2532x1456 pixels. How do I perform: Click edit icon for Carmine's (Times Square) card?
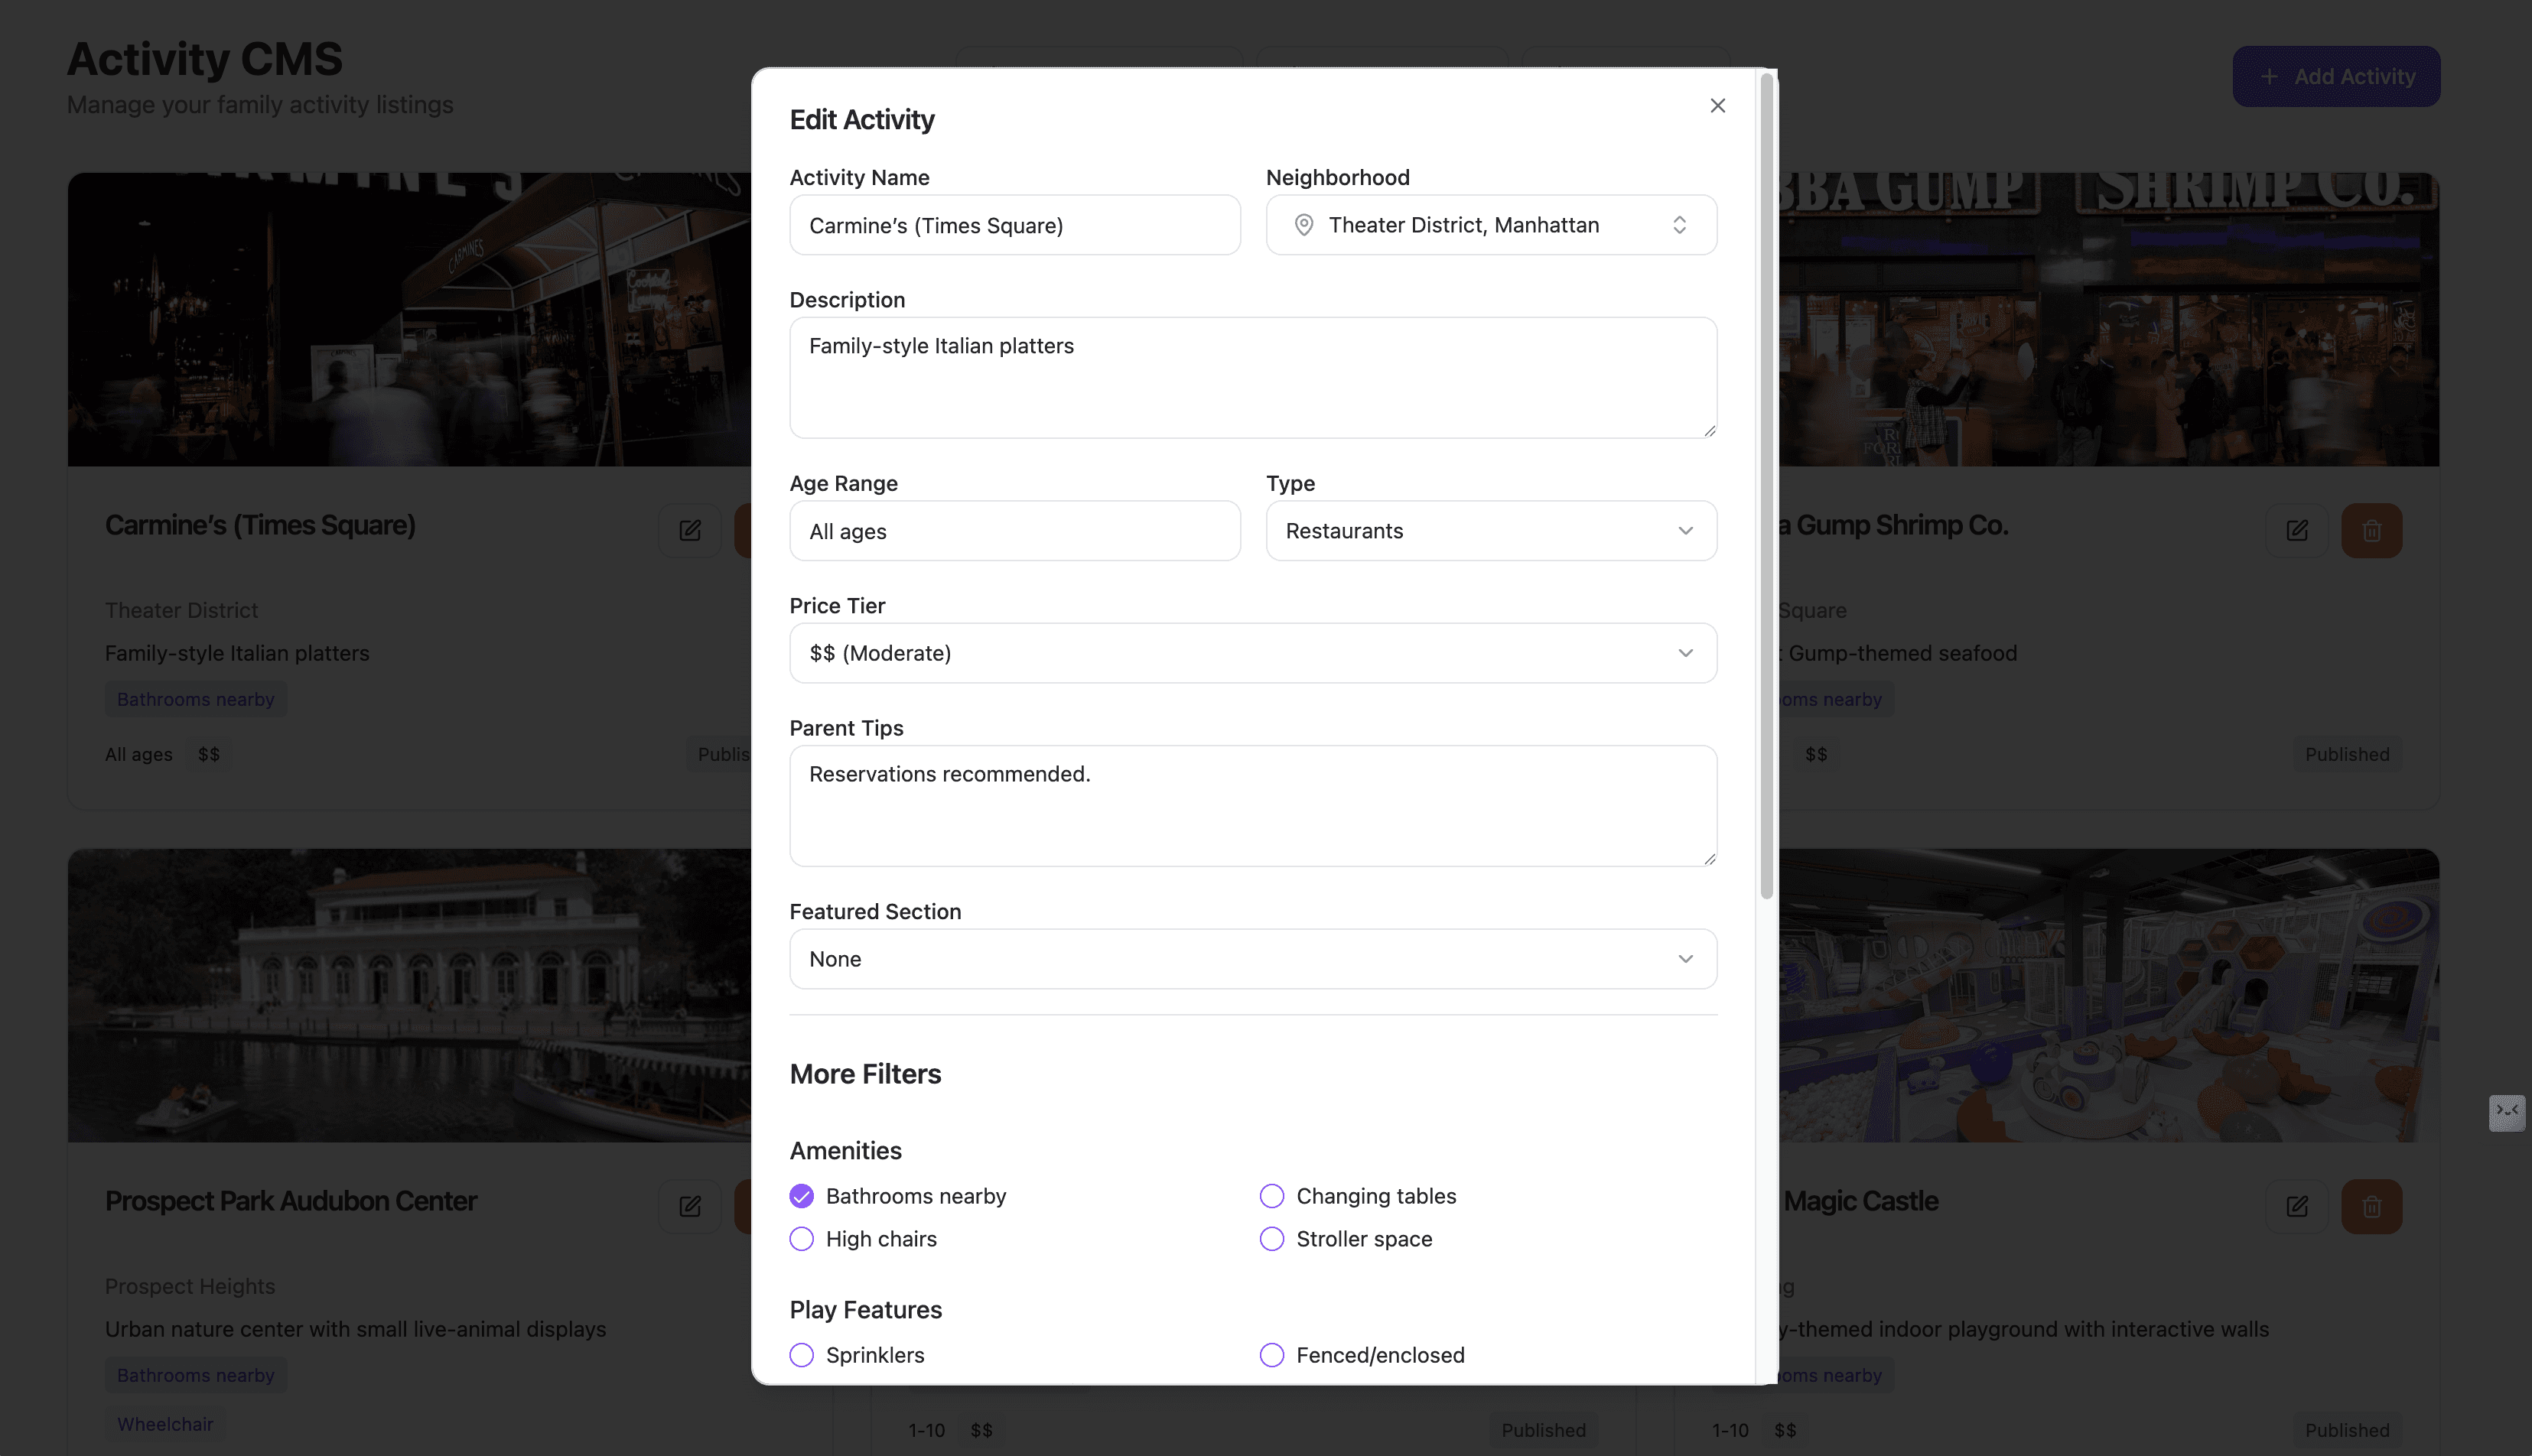(x=690, y=530)
